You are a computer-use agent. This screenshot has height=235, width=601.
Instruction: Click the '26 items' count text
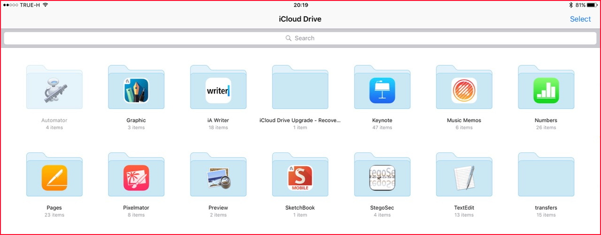[546, 128]
